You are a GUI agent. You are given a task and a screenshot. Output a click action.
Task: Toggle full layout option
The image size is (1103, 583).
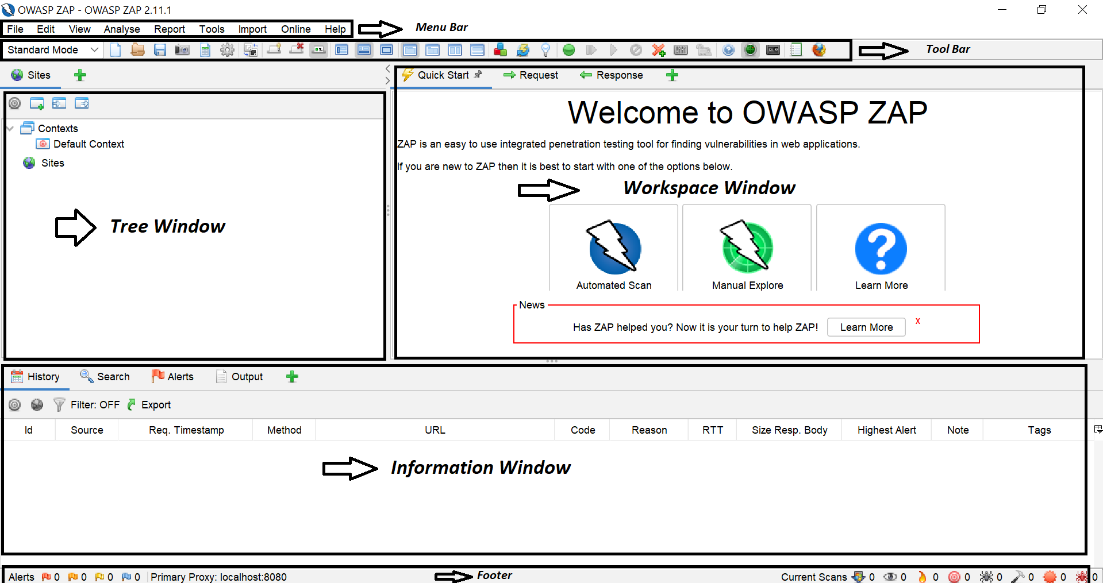click(x=387, y=50)
